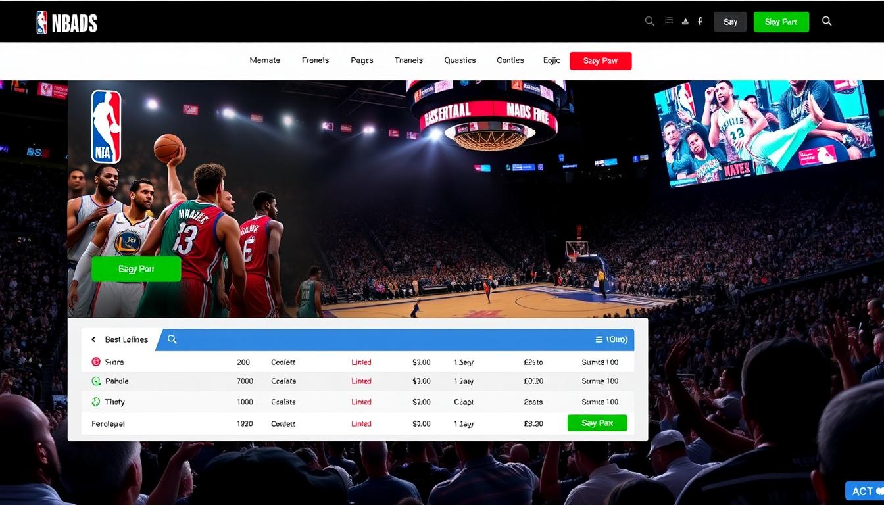Open the Questics nav item
The image size is (884, 505).
460,60
